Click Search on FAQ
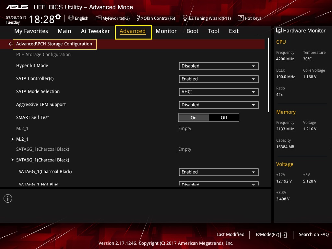Viewport: 332px width, 249px height. (x=314, y=235)
